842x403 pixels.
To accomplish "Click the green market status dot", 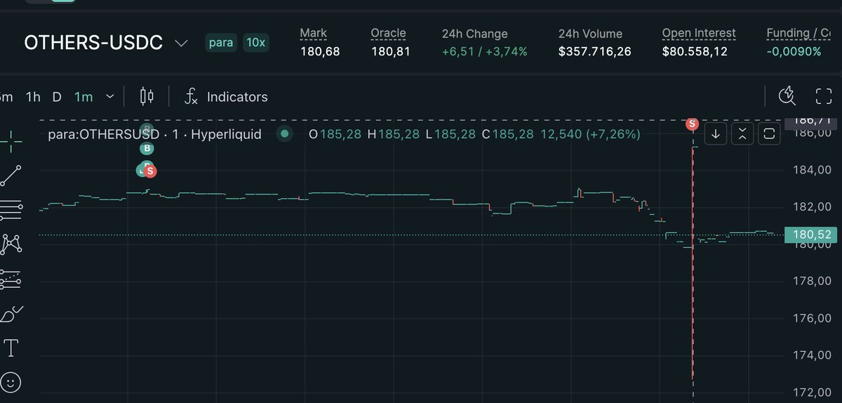I will click(x=284, y=133).
